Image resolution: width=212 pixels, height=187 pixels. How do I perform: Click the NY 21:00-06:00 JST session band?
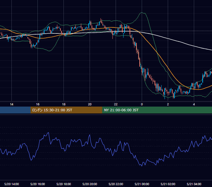pyautogui.click(x=157, y=110)
